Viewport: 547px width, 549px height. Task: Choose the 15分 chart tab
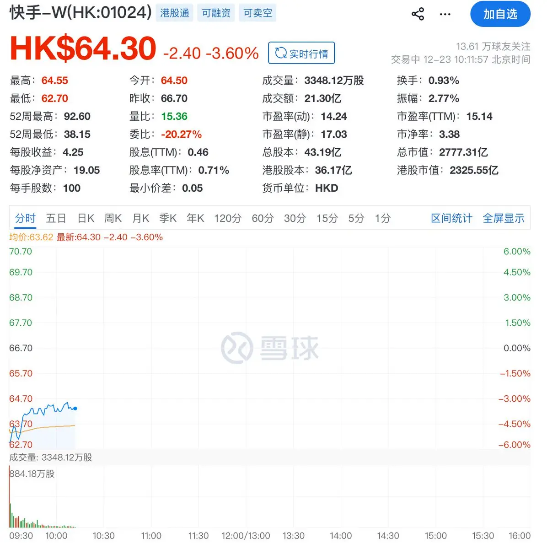pos(327,218)
